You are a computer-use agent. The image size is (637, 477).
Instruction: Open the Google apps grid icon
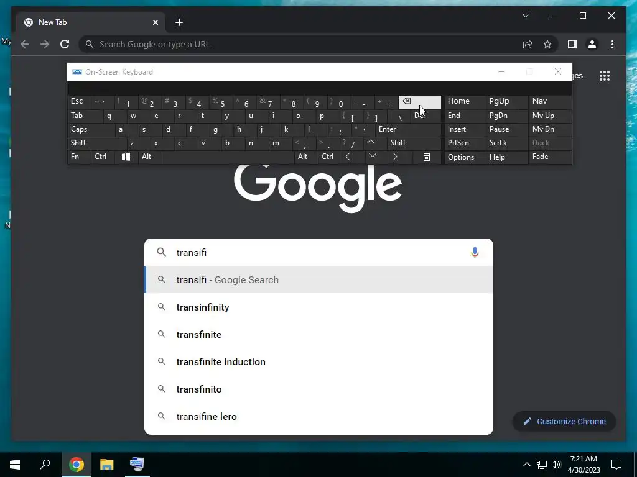tap(605, 76)
